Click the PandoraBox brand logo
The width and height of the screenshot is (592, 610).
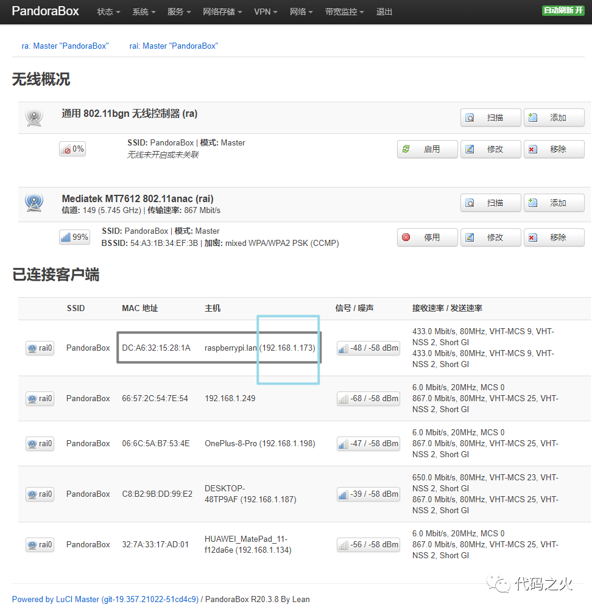(45, 11)
